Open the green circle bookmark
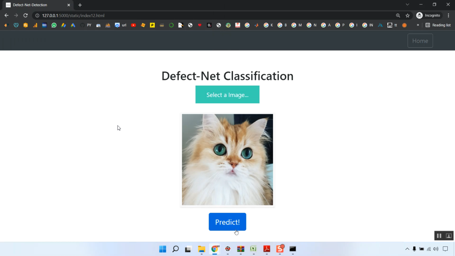 point(171,25)
